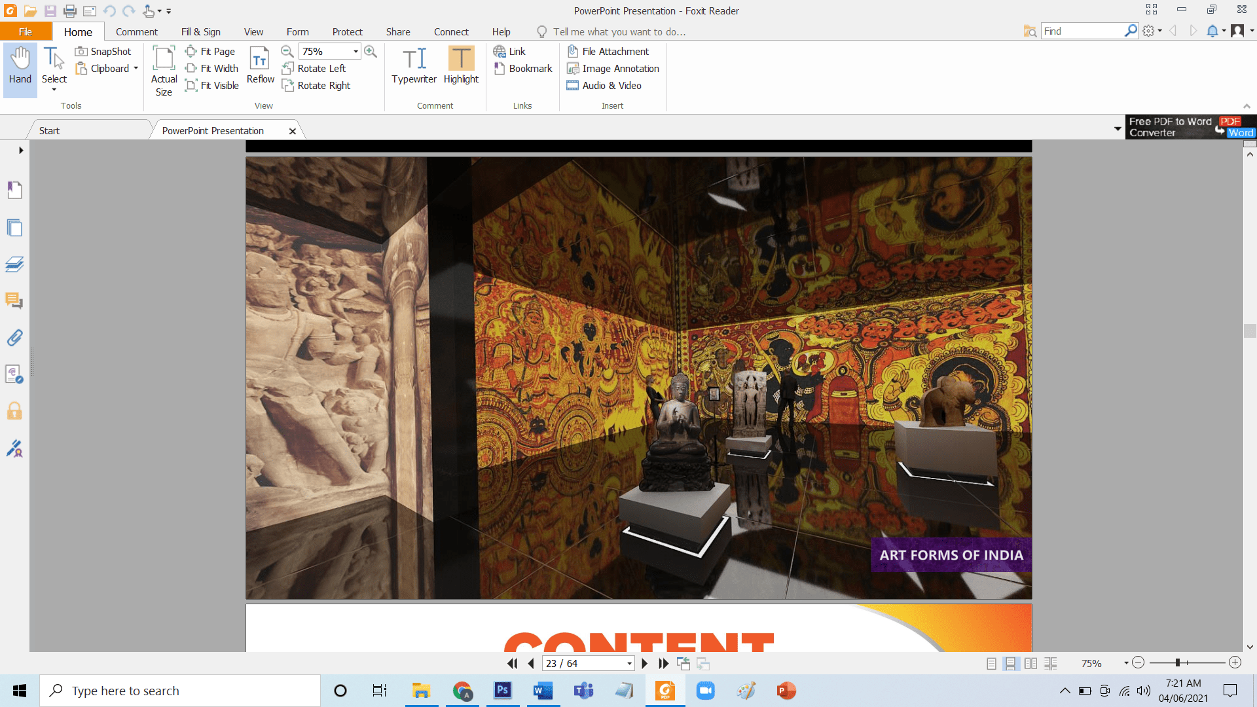Go to the next page
1257x707 pixels.
click(644, 663)
